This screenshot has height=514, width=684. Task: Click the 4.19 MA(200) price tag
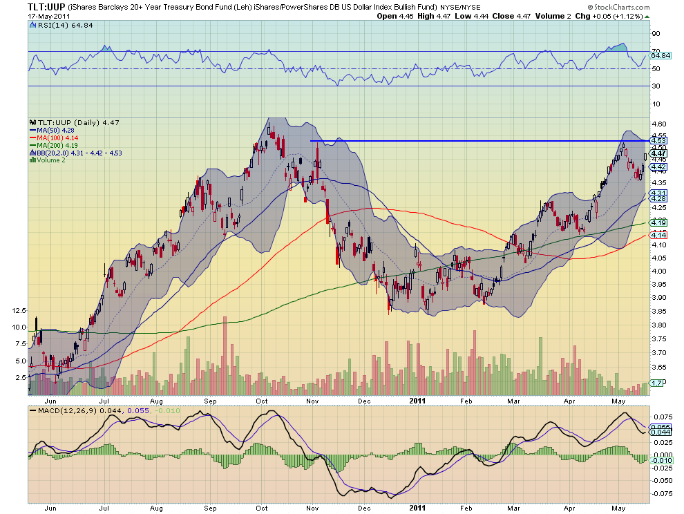point(658,223)
